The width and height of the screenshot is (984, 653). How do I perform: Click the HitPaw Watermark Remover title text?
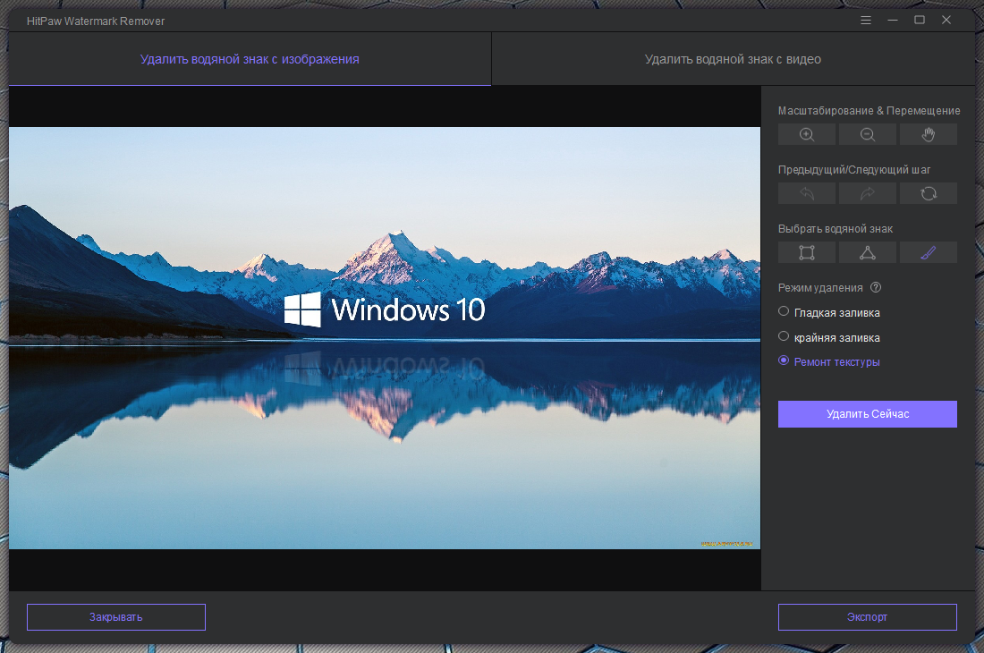coord(96,21)
